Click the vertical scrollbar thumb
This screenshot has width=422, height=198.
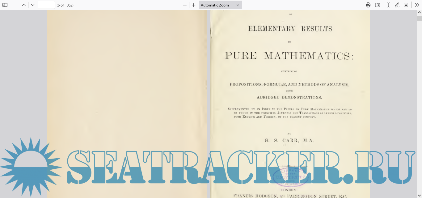pyautogui.click(x=419, y=18)
